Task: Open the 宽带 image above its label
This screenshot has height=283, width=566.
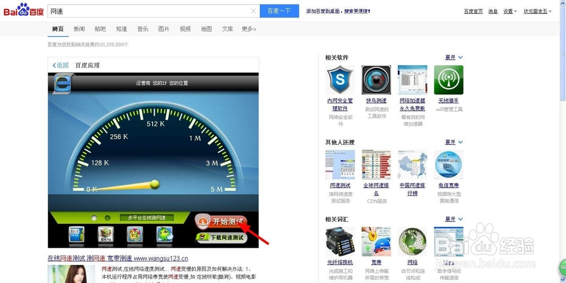Action: (376, 242)
